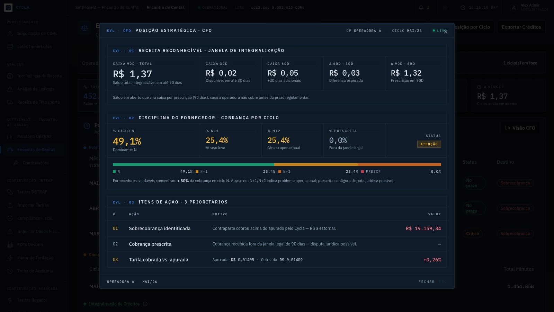Click Motor de Tarifação bolt icon
The image size is (554, 312).
10,258
